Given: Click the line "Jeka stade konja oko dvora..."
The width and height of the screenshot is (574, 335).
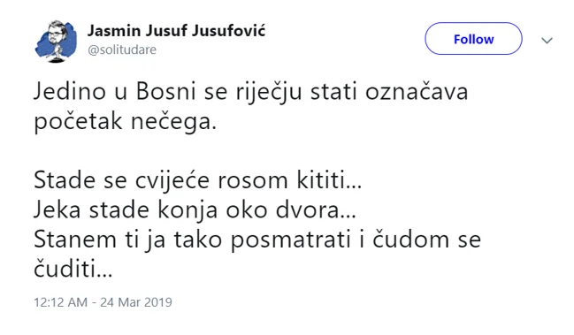Looking at the screenshot, I should pos(195,210).
